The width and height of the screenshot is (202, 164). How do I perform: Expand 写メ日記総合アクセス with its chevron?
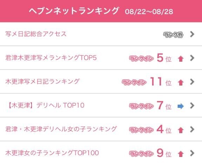(192, 34)
